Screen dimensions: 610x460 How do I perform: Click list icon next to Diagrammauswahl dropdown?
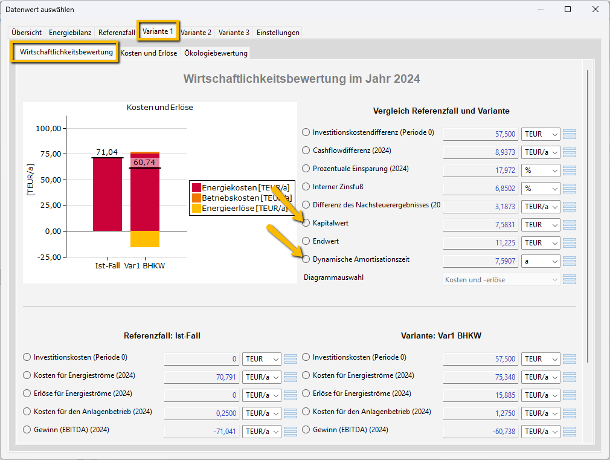click(569, 279)
